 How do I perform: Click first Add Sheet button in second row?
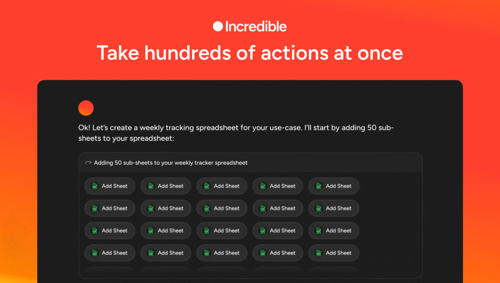coord(110,208)
